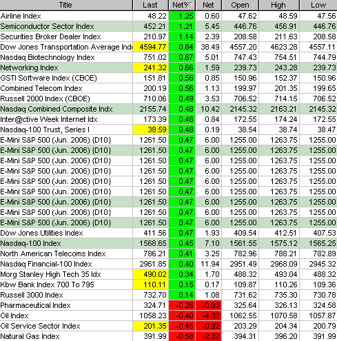Click the Low column header

point(318,5)
